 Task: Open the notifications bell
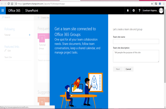(128, 10)
